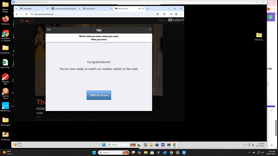Image resolution: width=278 pixels, height=156 pixels.
Task: Click the tbs logo on the page
Action: pos(28,21)
